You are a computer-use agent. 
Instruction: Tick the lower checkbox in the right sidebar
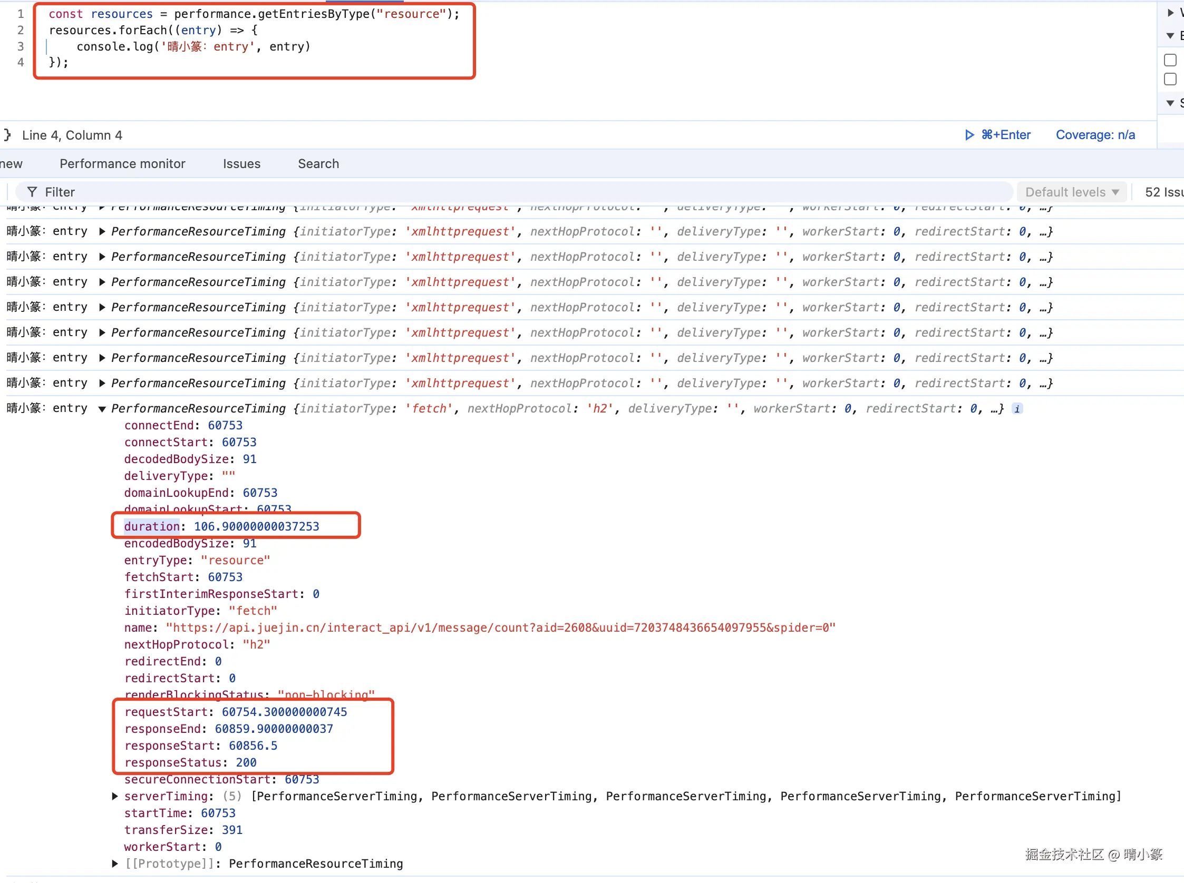coord(1170,79)
